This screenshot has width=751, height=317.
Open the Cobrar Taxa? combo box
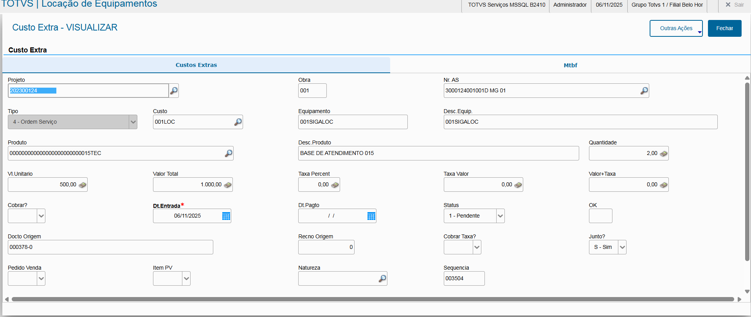pos(477,247)
